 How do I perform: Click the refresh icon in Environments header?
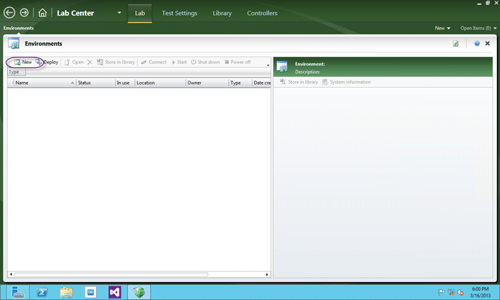(x=456, y=44)
